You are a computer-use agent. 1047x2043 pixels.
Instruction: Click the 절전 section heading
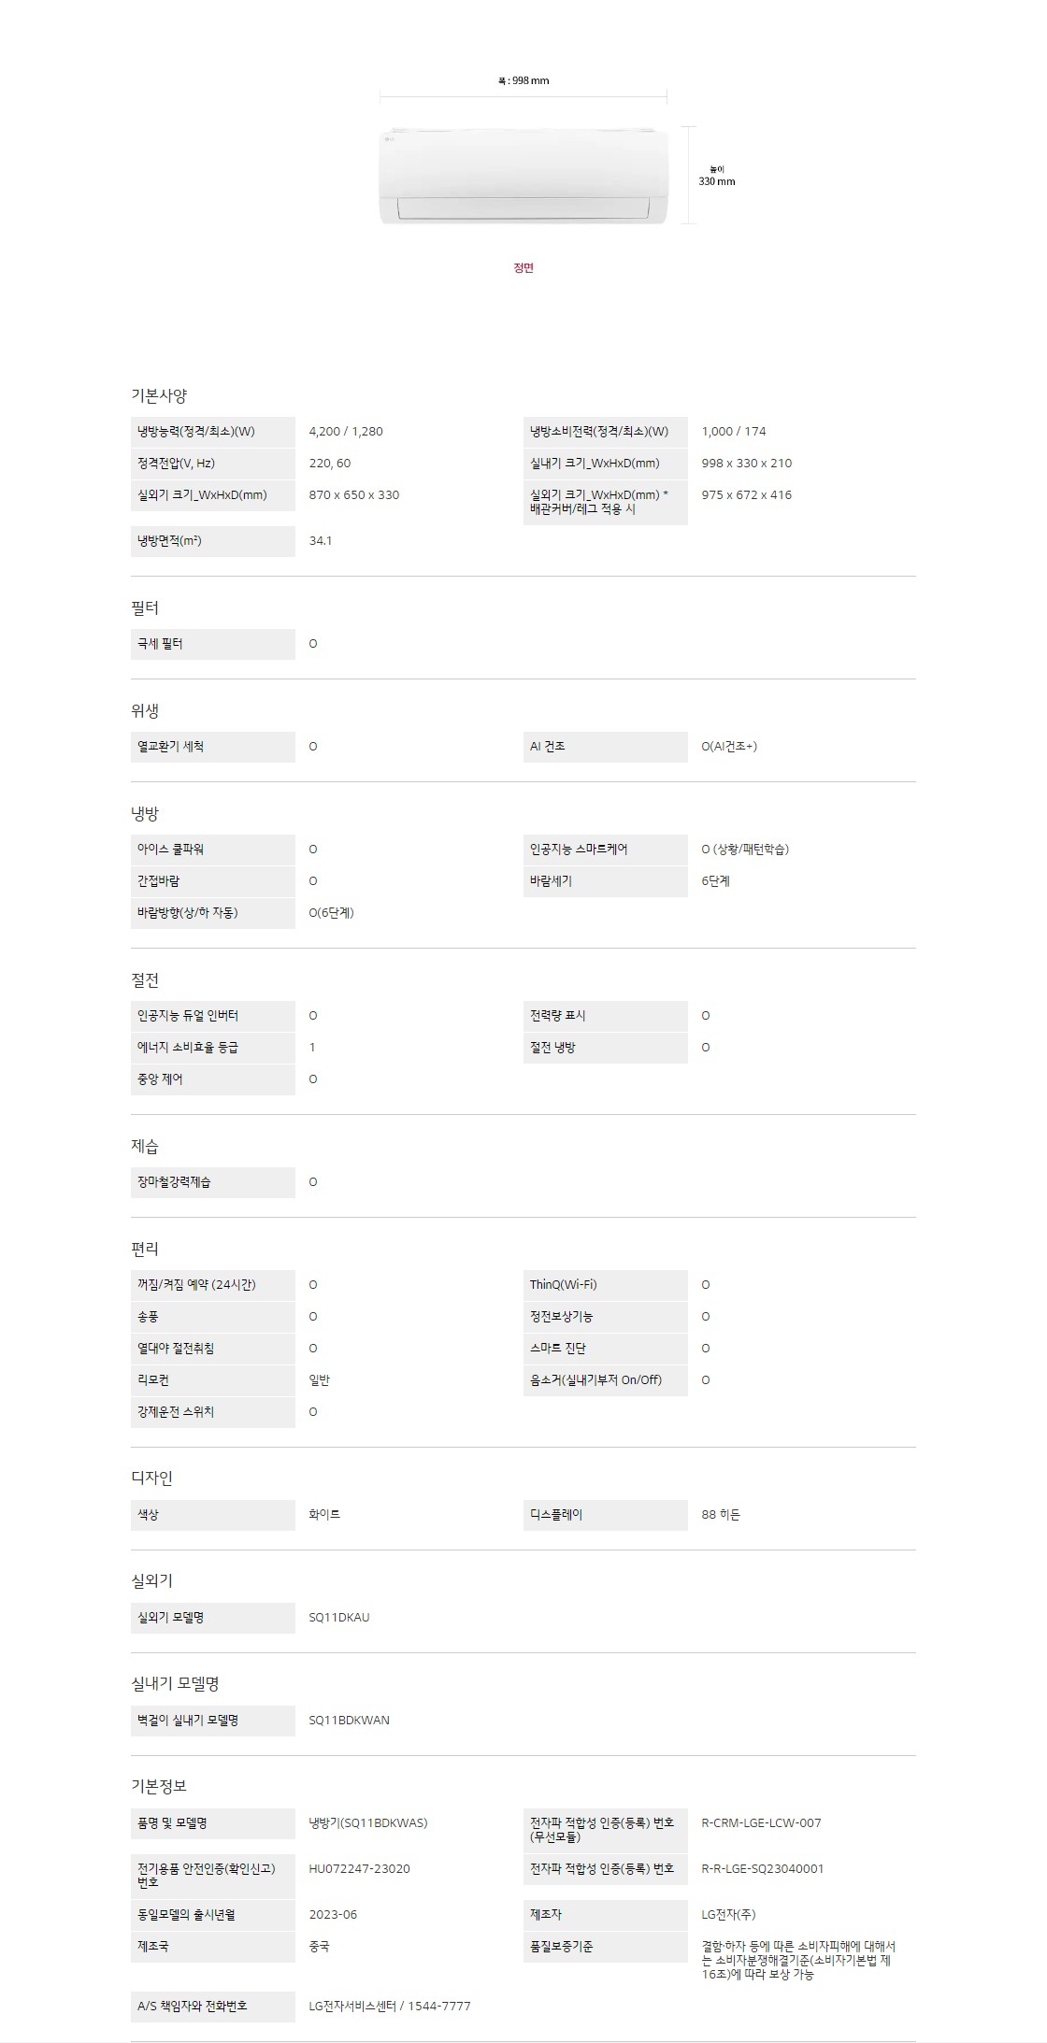click(x=145, y=980)
